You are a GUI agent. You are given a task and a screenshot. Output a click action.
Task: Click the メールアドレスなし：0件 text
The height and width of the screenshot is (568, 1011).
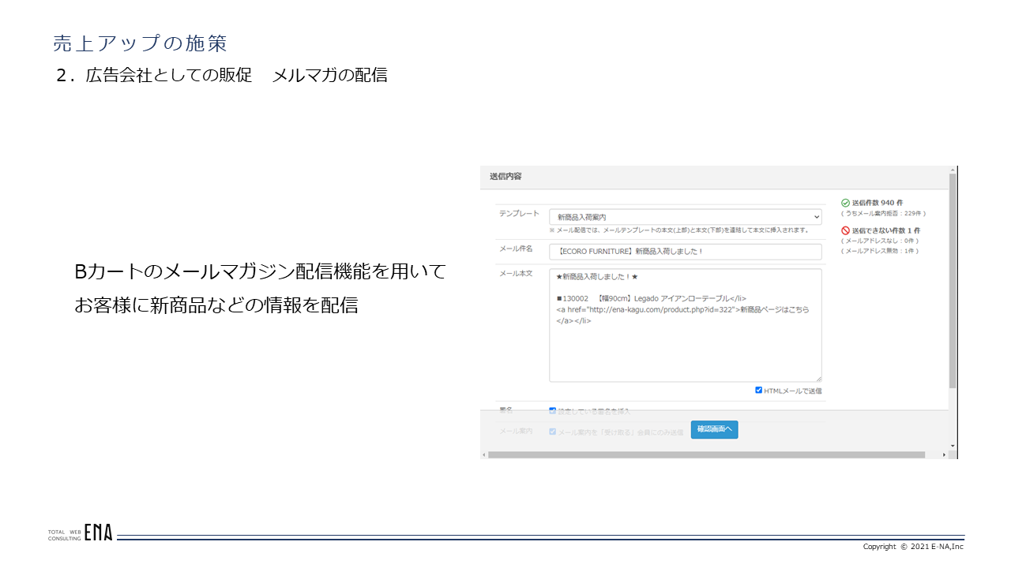click(x=880, y=241)
